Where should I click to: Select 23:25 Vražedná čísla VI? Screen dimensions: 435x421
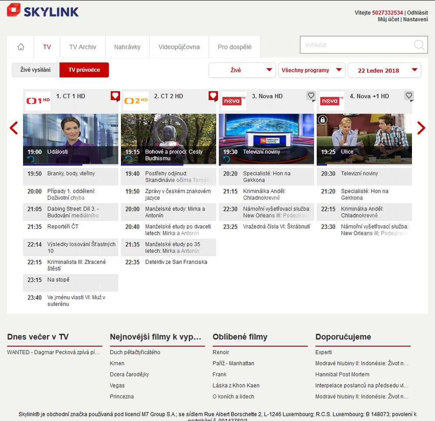[x=266, y=230]
